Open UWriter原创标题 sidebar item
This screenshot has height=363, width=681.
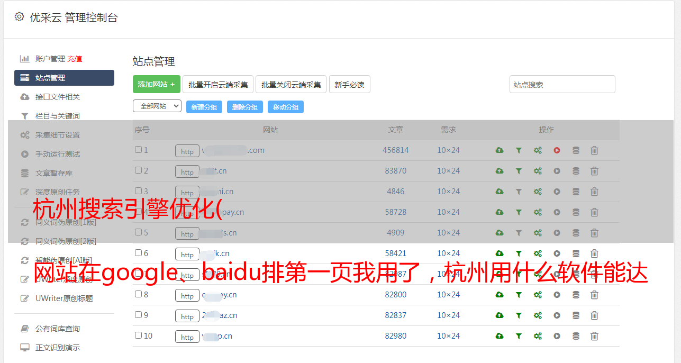(64, 298)
